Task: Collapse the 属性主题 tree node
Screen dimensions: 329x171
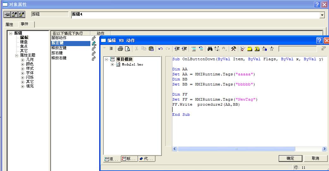Action: [x=16, y=56]
